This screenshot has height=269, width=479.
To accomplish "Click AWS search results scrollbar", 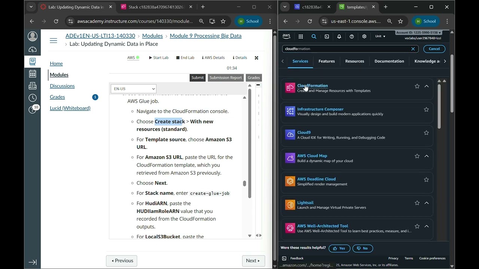I will point(439,106).
